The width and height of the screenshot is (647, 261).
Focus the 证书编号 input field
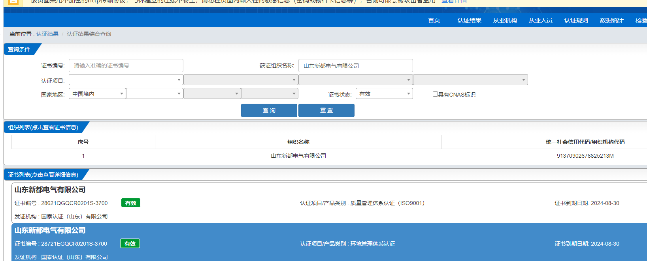(126, 65)
